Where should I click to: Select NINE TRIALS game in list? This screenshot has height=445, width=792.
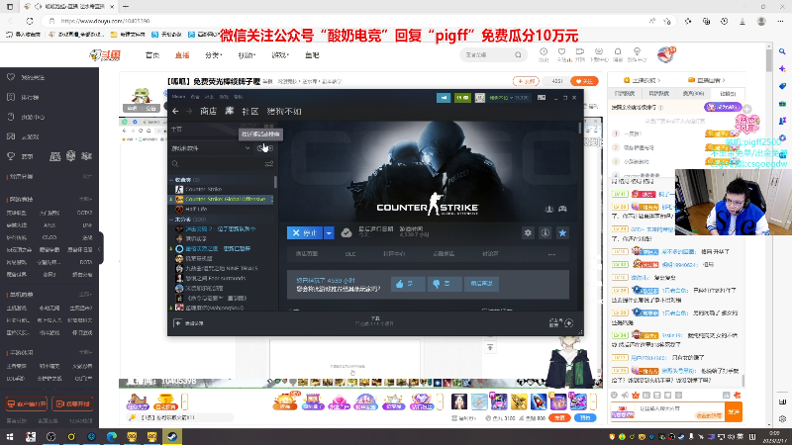coord(221,268)
